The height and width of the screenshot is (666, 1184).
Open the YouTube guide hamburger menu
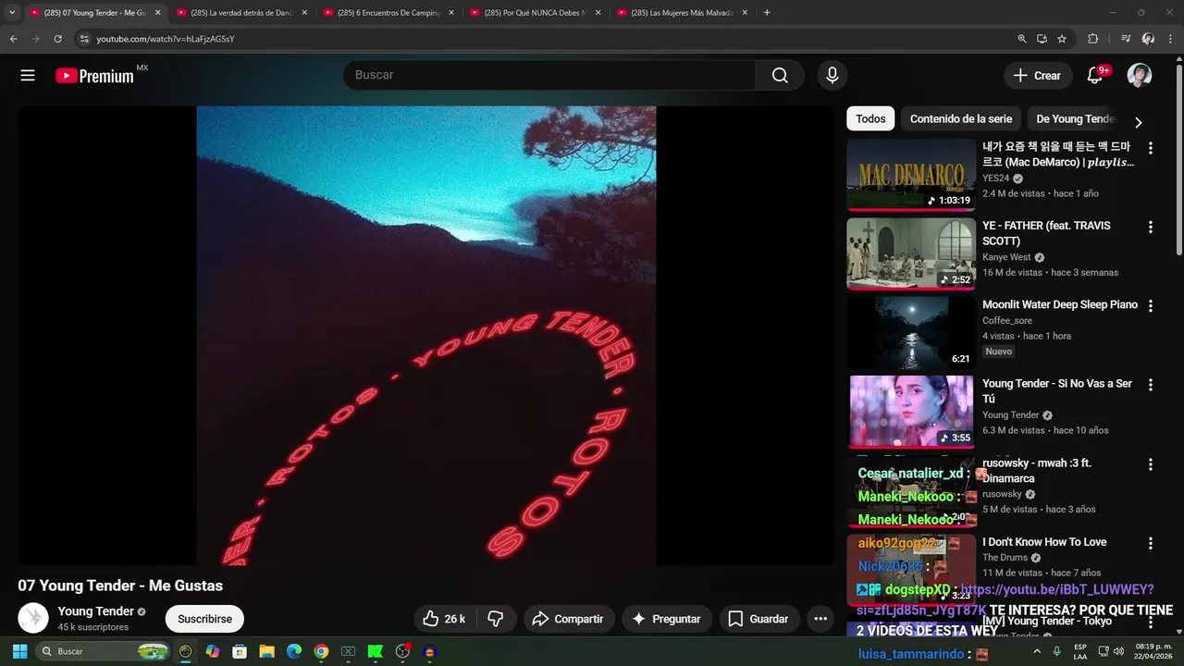pyautogui.click(x=28, y=76)
